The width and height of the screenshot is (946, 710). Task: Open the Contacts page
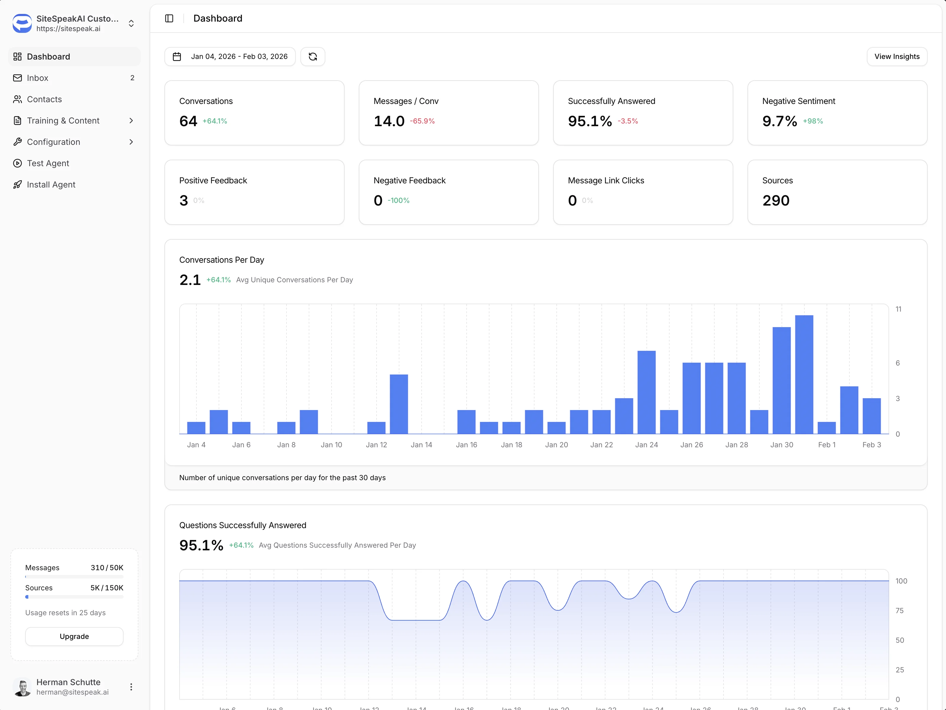[x=44, y=99]
